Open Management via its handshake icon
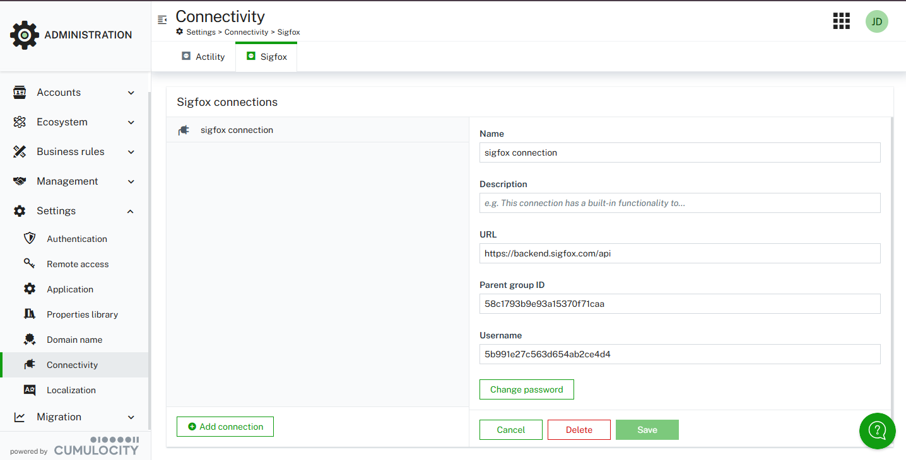The image size is (906, 460). pos(20,181)
